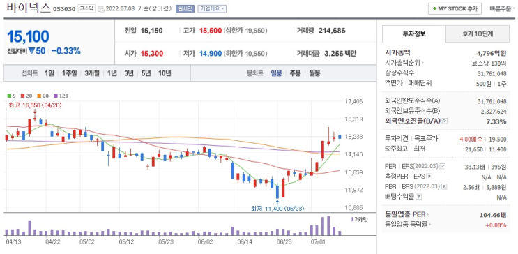Screen dimensions: 518x254
Task: Select the 3개월 line chart period
Action: coord(92,73)
